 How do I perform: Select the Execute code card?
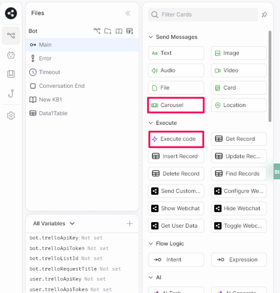point(176,139)
